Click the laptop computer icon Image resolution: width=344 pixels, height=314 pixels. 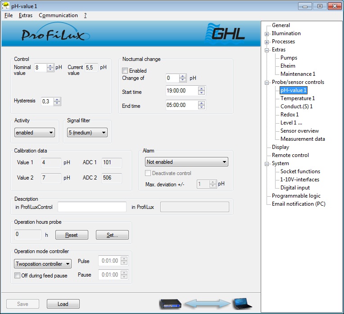tap(242, 304)
